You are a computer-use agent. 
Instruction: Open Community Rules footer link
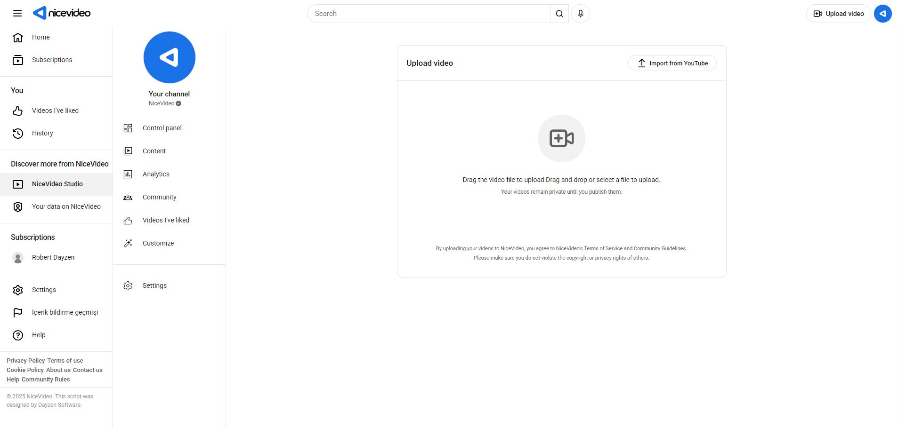pos(46,380)
